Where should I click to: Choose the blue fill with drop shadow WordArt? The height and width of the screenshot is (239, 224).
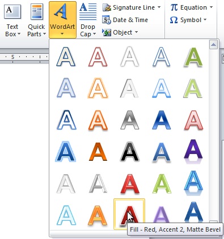click(161, 152)
